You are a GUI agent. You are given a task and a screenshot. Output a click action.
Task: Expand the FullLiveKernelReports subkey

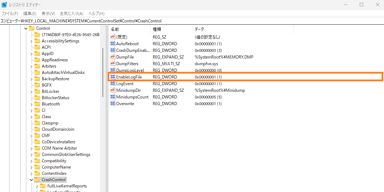pos(37,186)
